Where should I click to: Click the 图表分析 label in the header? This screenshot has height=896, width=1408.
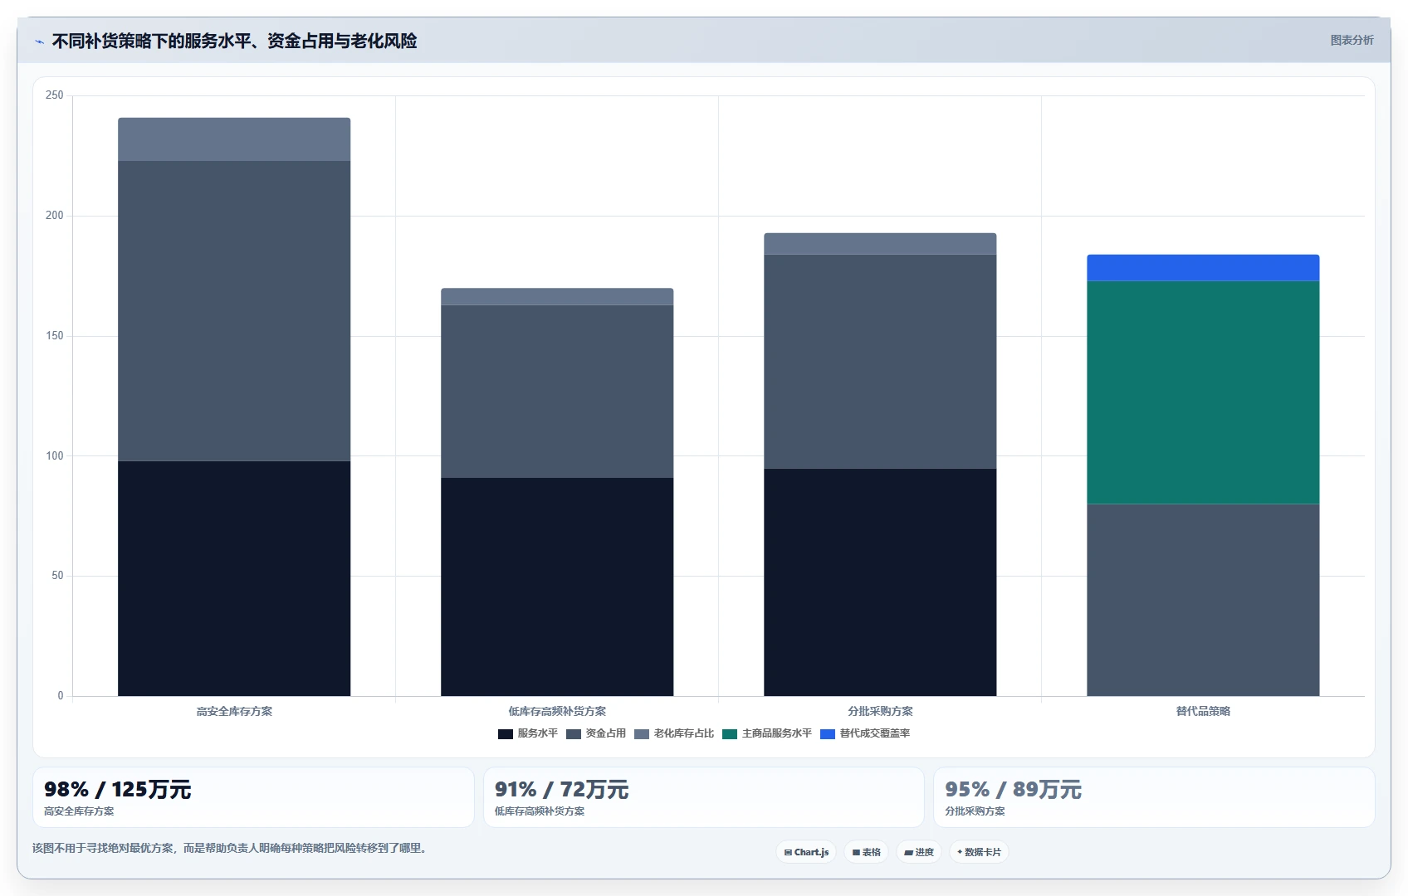point(1352,40)
